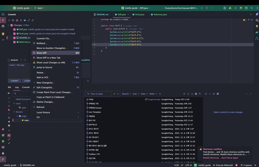The height and width of the screenshot is (167, 259).
Task: Toggle the Amend checkbox
Action: (9, 60)
